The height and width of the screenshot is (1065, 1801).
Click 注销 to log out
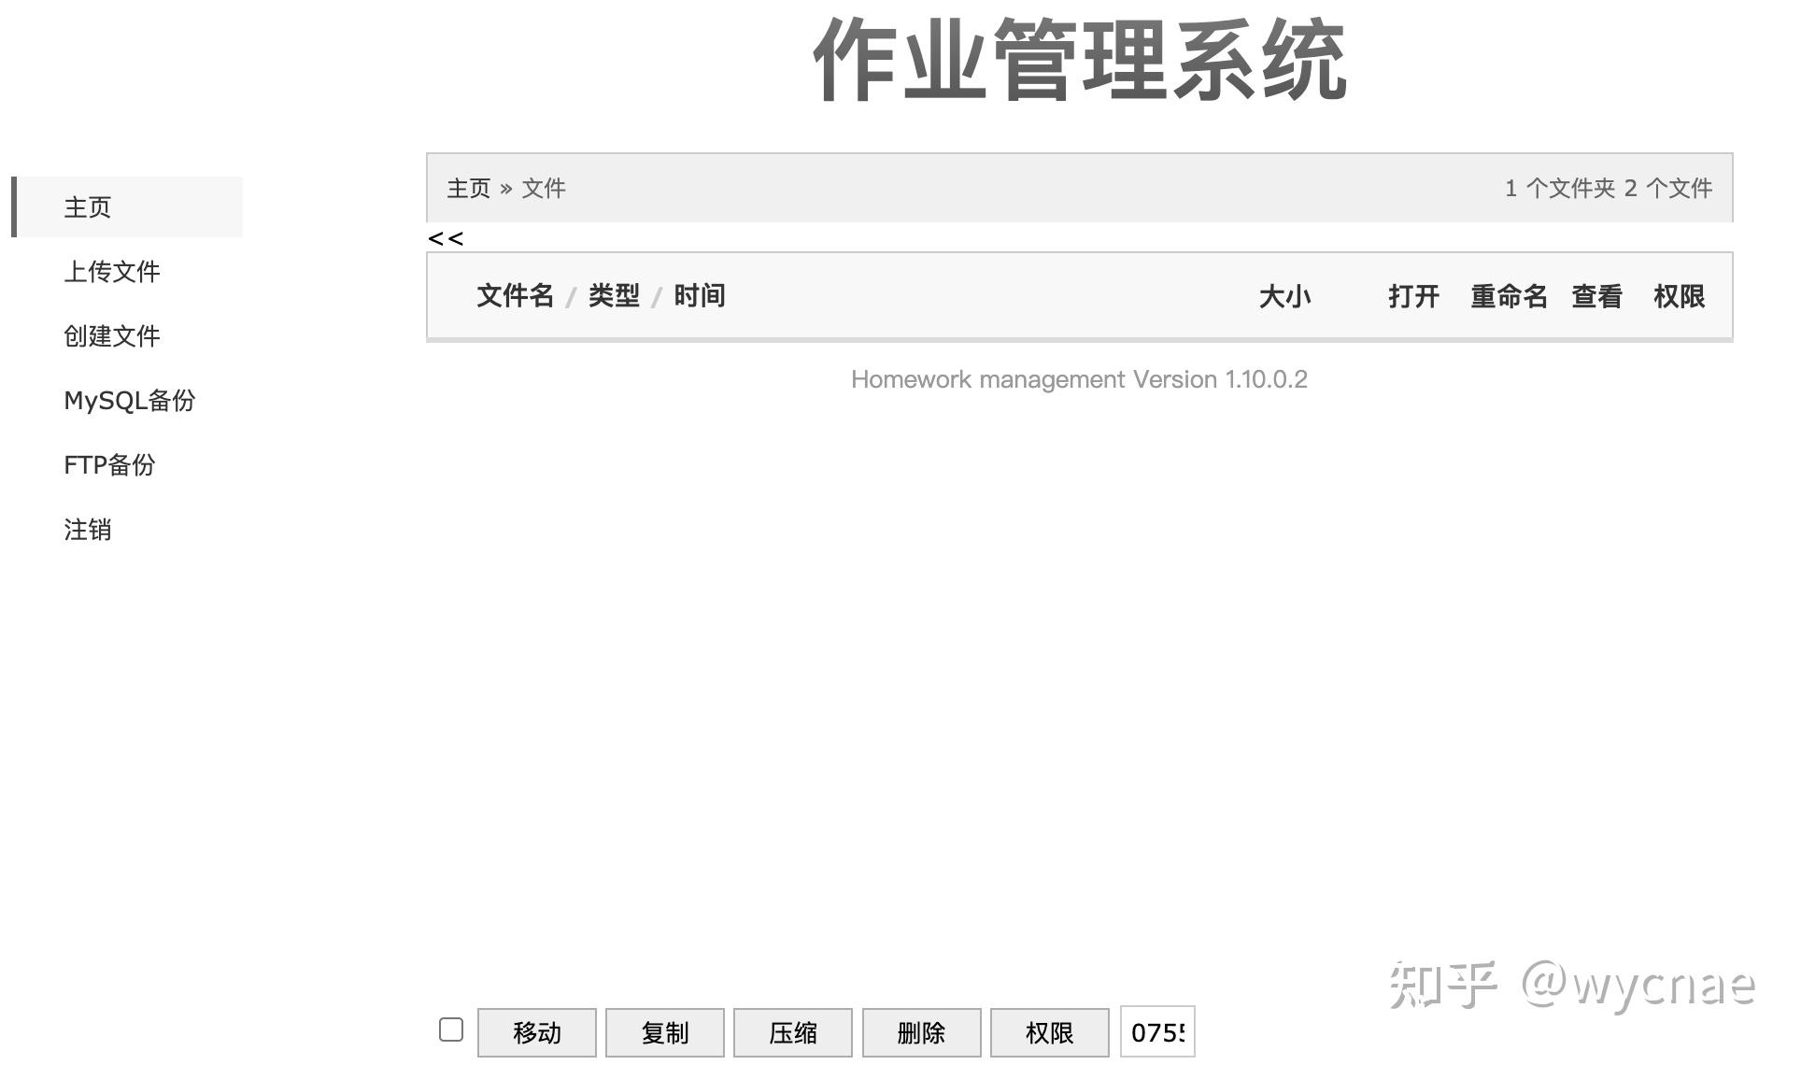(x=88, y=530)
